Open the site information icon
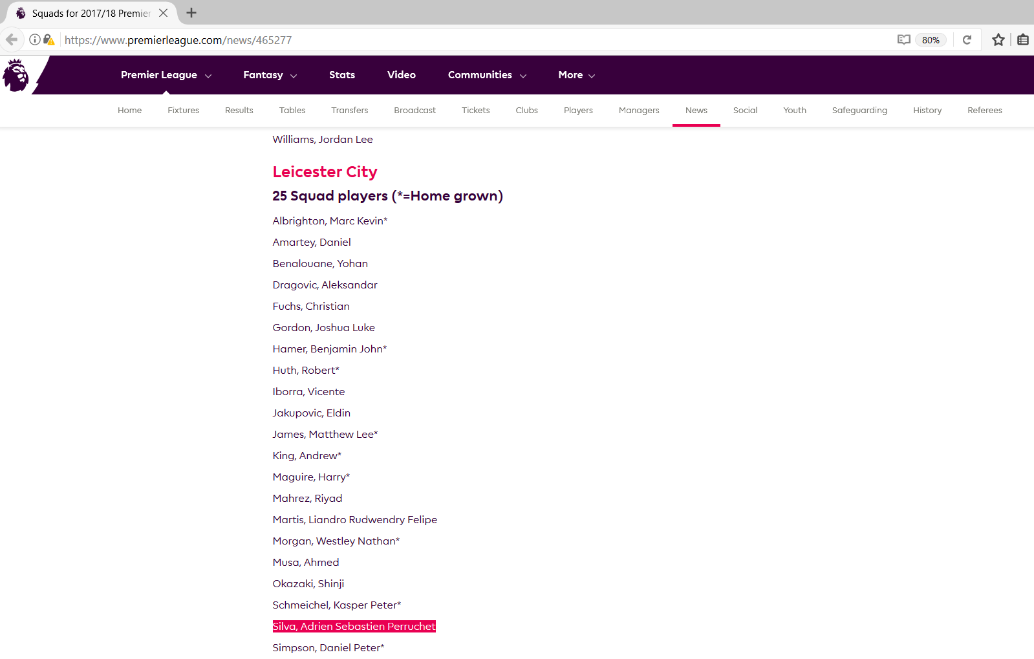Image resolution: width=1034 pixels, height=659 pixels. pos(35,39)
